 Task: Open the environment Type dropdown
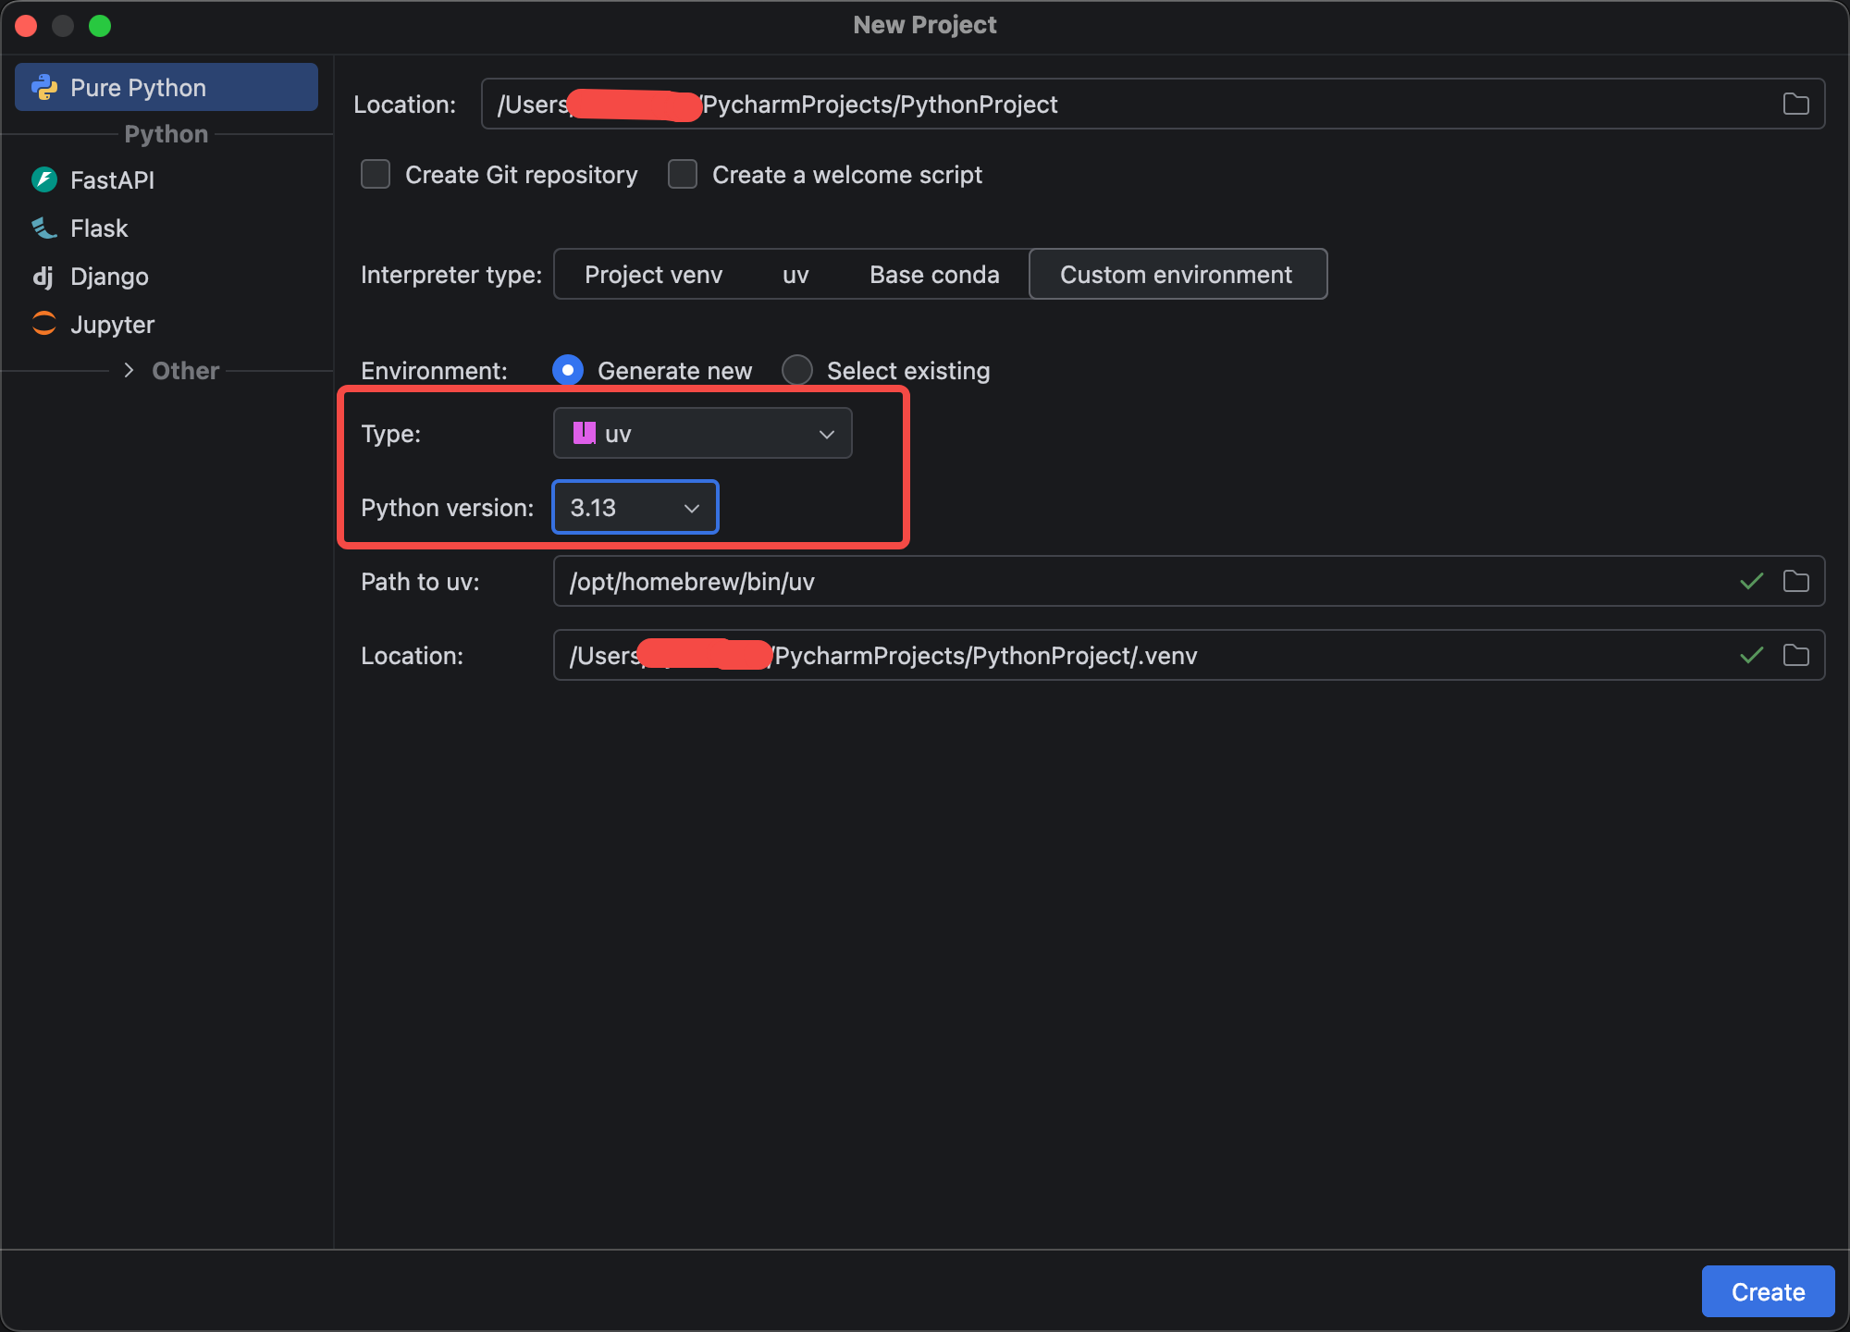[702, 433]
